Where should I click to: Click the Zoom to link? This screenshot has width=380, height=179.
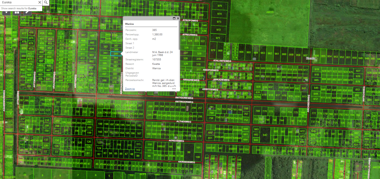pyautogui.click(x=130, y=89)
